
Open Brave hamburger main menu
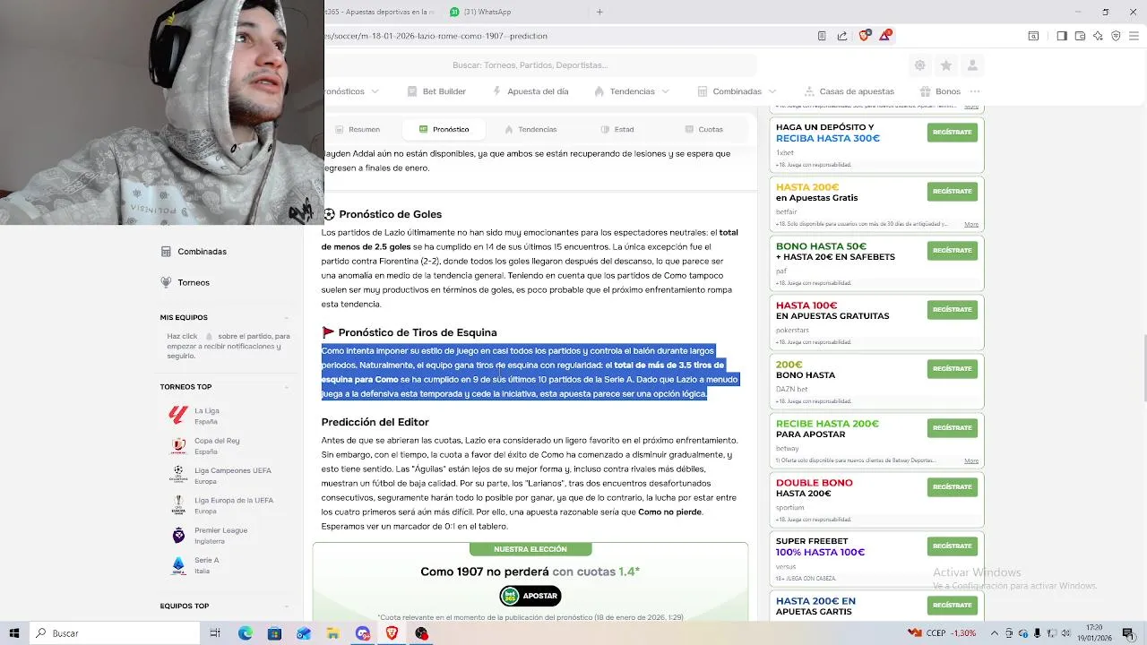click(1134, 36)
